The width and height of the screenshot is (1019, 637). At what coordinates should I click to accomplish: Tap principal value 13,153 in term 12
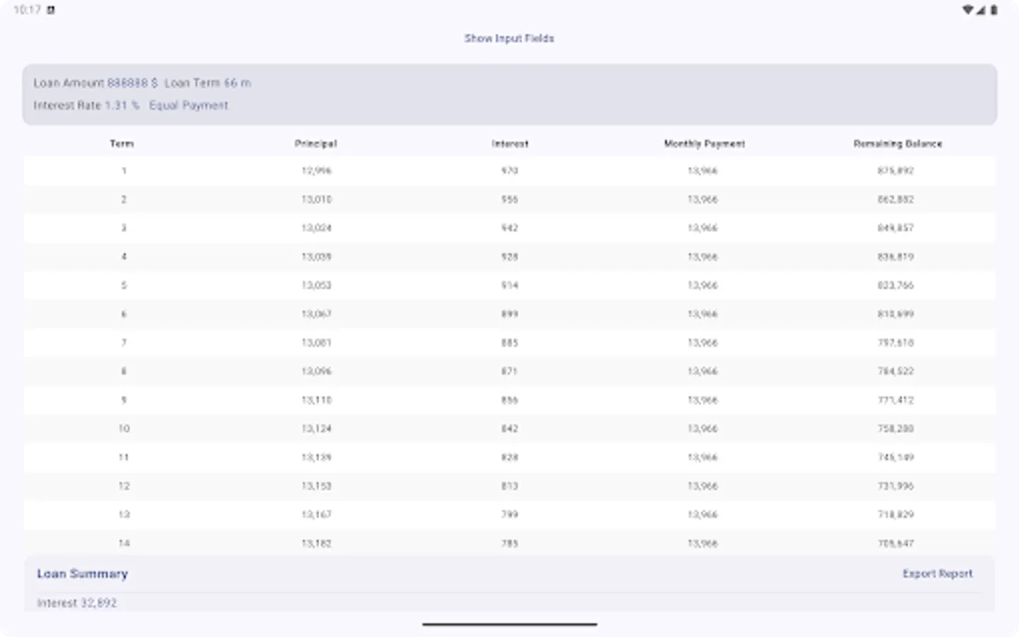[316, 486]
